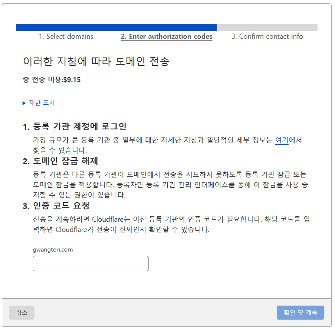The image size is (335, 329).
Task: Jump to step 3. Confirm contact info
Action: [x=267, y=36]
